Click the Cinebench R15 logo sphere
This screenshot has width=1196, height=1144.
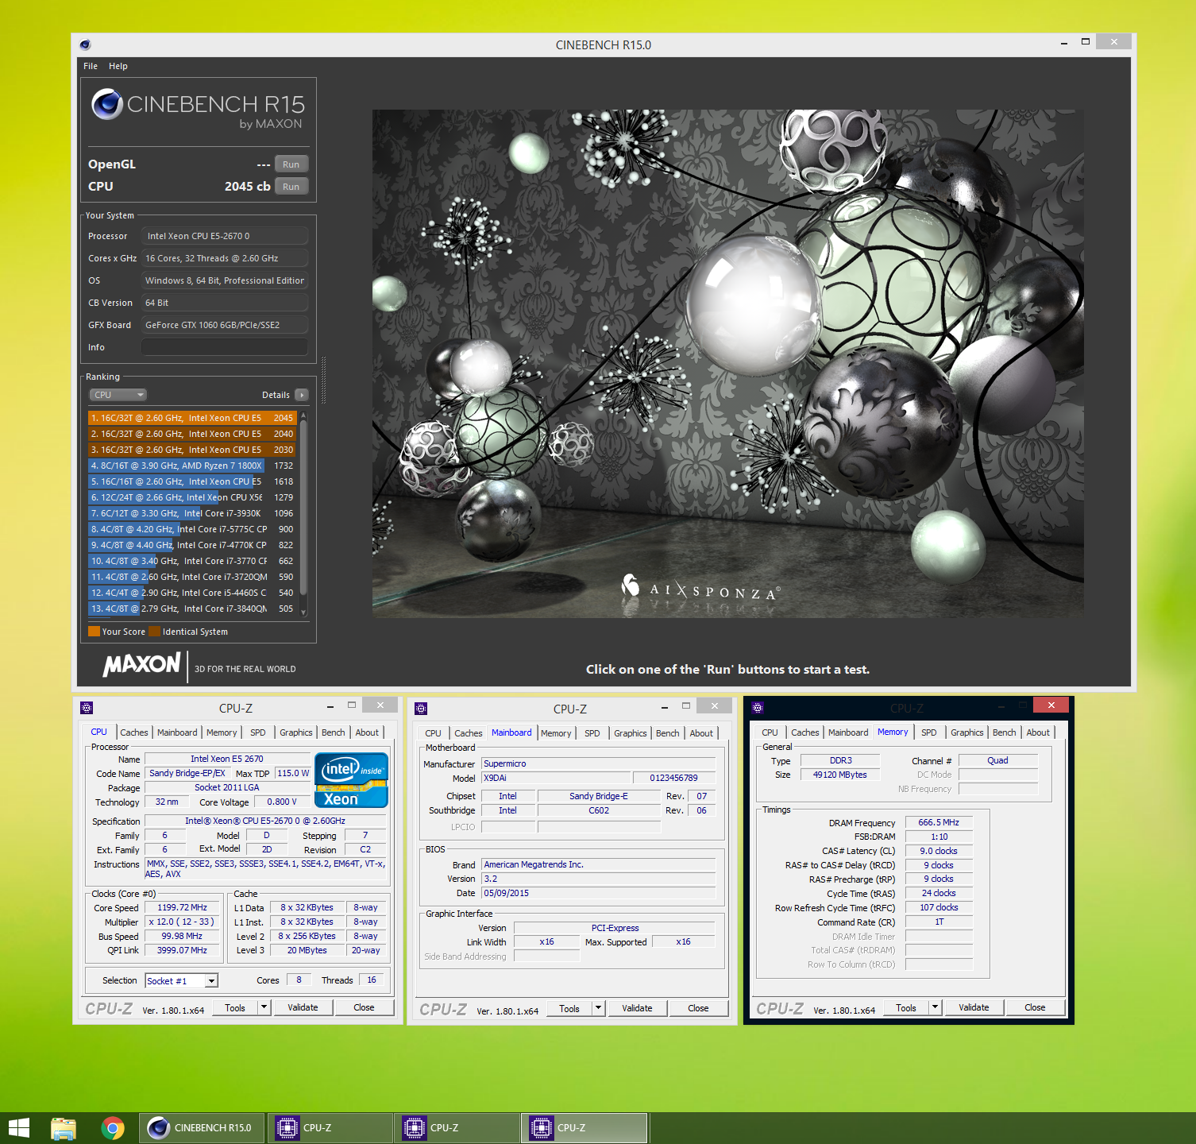[106, 104]
